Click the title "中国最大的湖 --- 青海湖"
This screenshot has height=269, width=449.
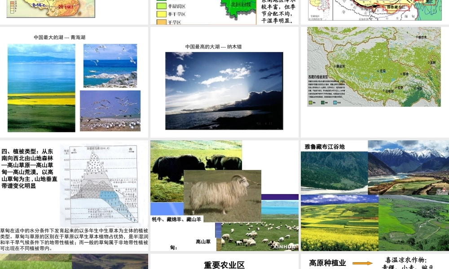click(x=60, y=37)
